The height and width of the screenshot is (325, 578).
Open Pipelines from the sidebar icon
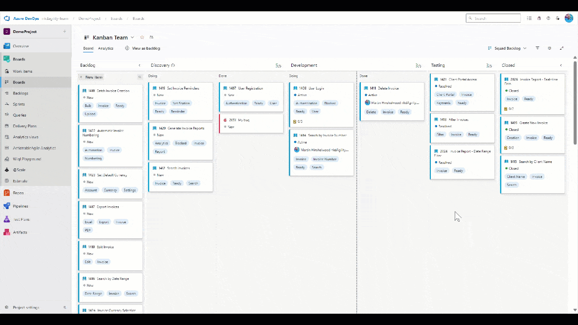click(x=7, y=206)
